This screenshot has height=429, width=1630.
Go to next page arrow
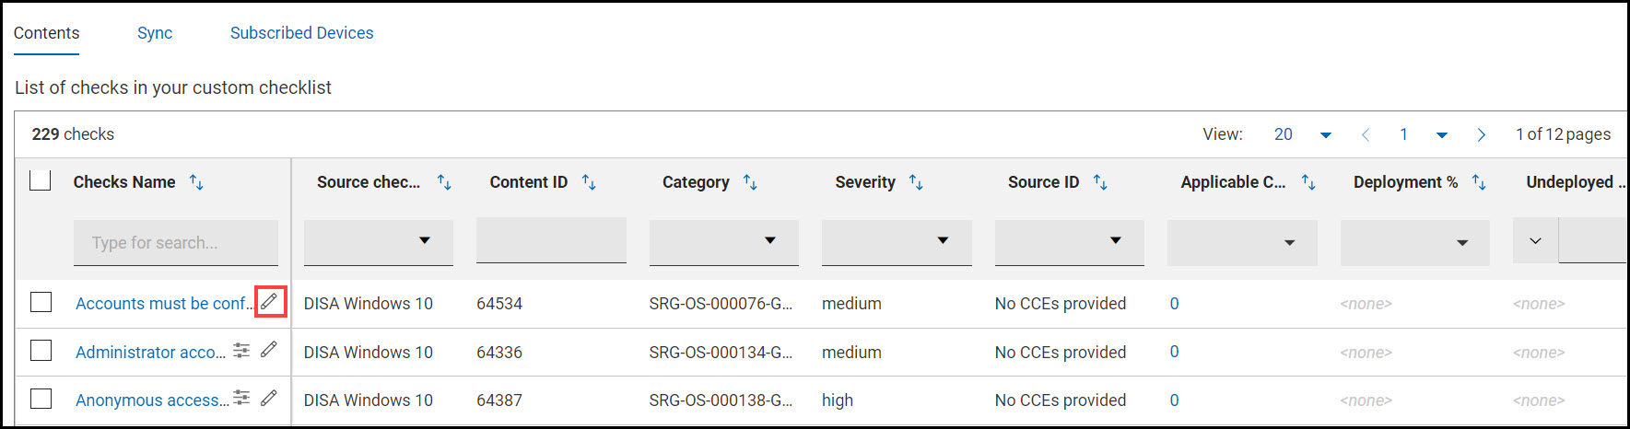point(1481,134)
